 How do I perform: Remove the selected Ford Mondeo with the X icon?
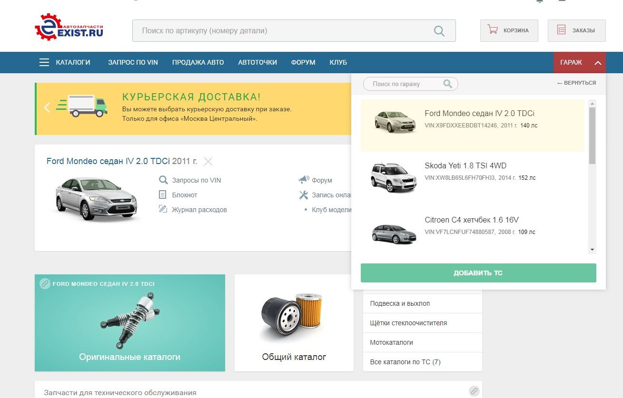pos(208,162)
